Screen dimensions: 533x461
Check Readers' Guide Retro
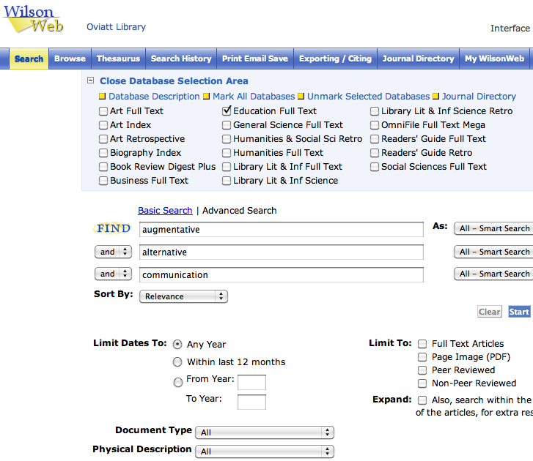pos(374,153)
